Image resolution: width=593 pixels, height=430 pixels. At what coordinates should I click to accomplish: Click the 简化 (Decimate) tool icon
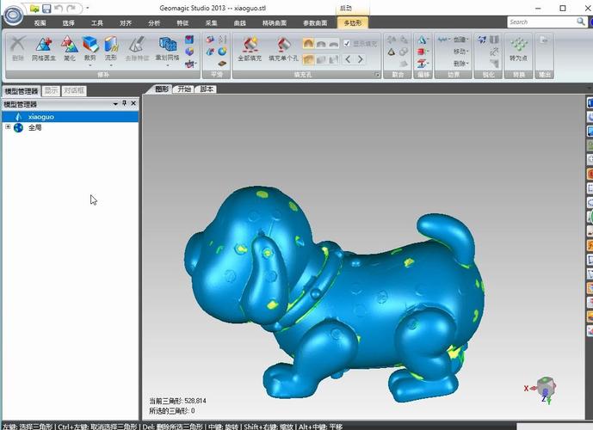click(70, 49)
